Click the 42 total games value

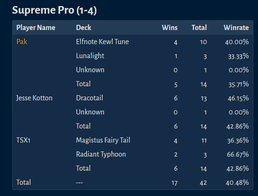pyautogui.click(x=203, y=183)
